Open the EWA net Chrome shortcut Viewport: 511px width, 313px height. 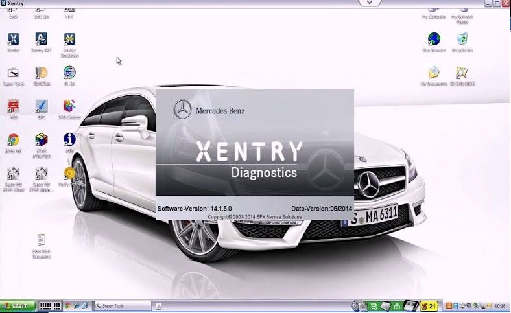14,140
